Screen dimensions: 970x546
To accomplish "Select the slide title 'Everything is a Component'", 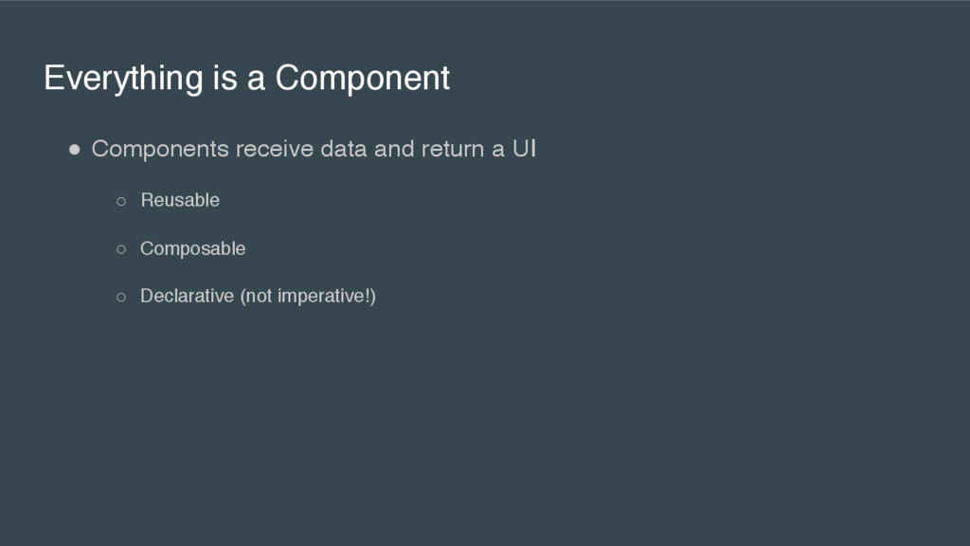I will (247, 78).
